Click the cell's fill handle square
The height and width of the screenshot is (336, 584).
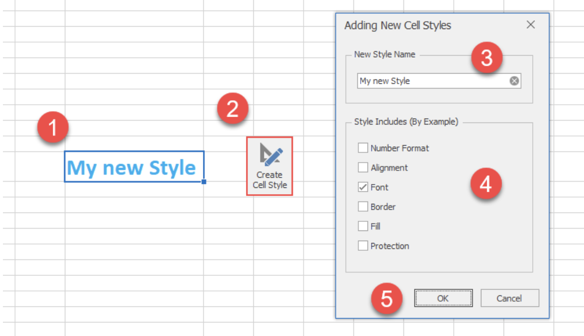(204, 182)
